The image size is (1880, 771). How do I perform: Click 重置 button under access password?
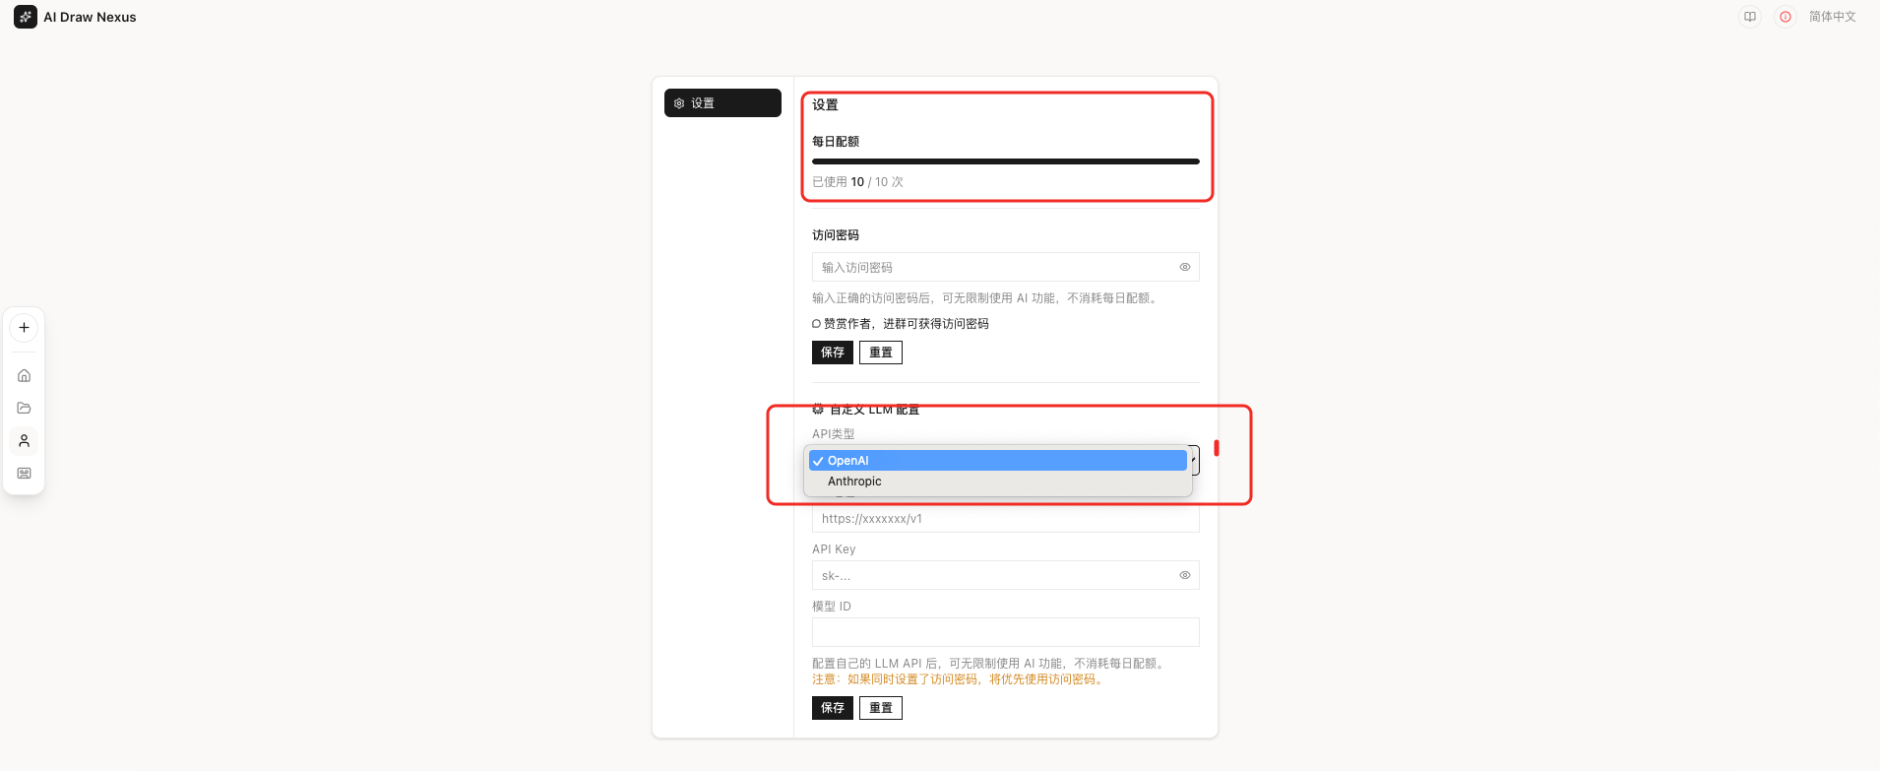(880, 353)
